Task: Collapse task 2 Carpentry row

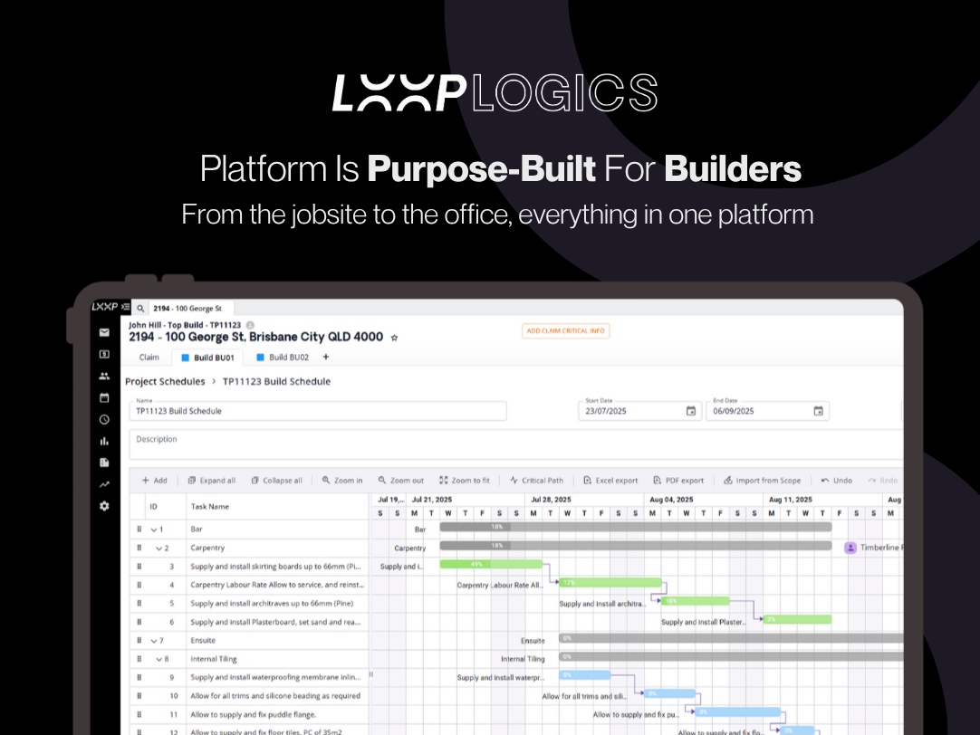Action: click(159, 549)
